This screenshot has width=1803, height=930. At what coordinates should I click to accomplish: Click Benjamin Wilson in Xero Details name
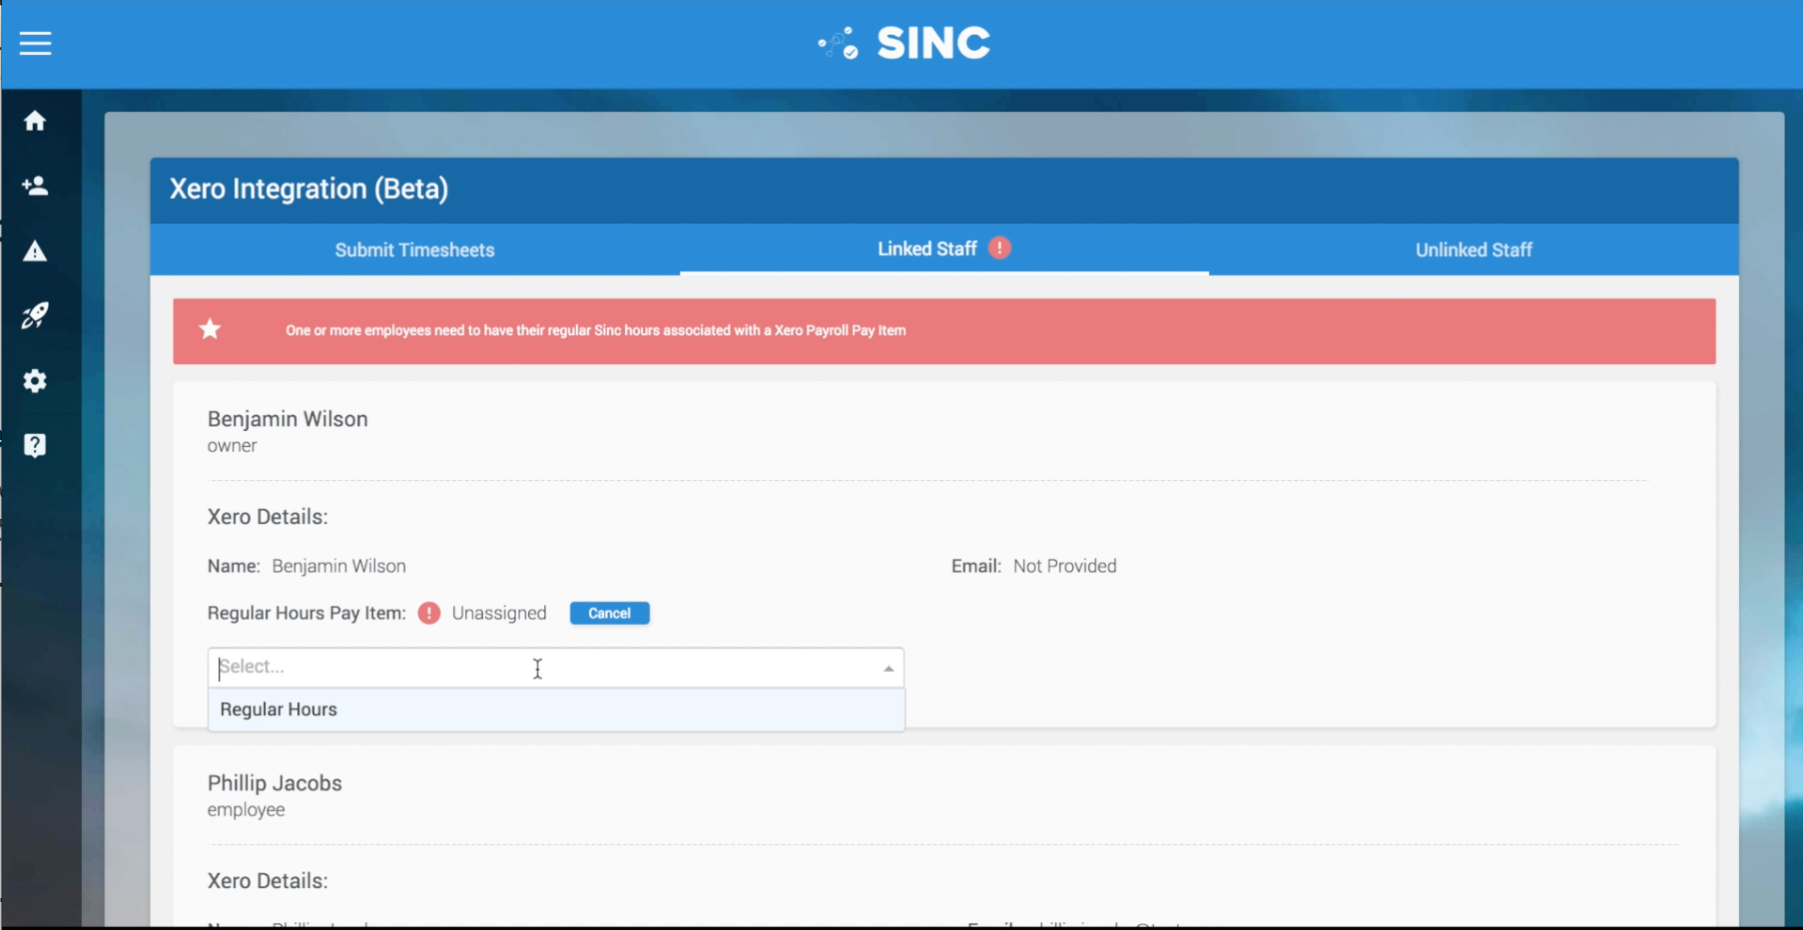tap(338, 566)
